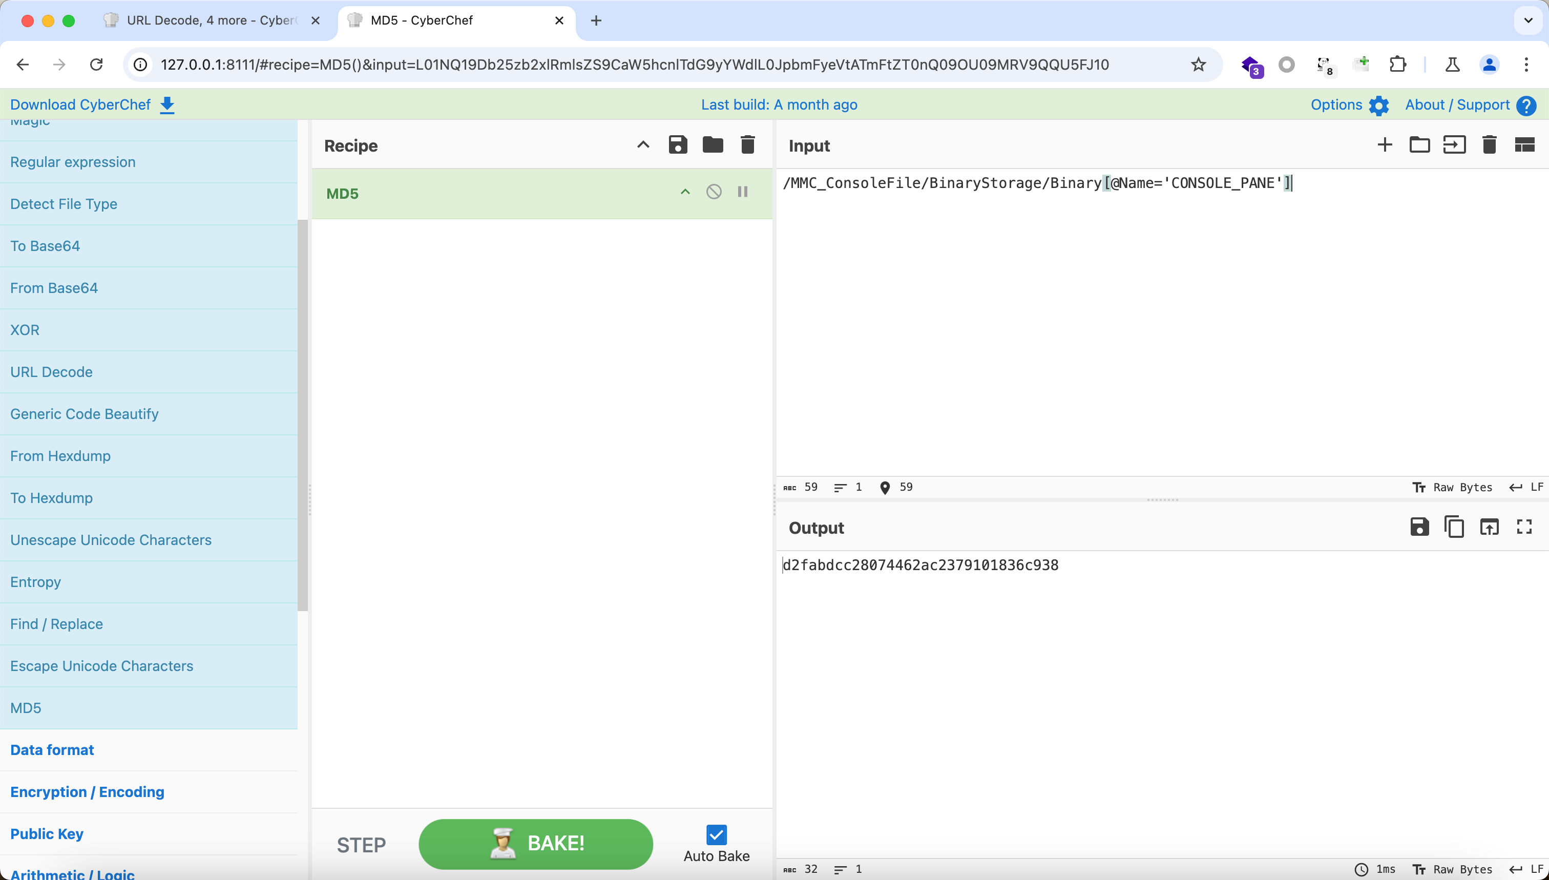Save the current recipe
Viewport: 1549px width, 880px height.
678,145
